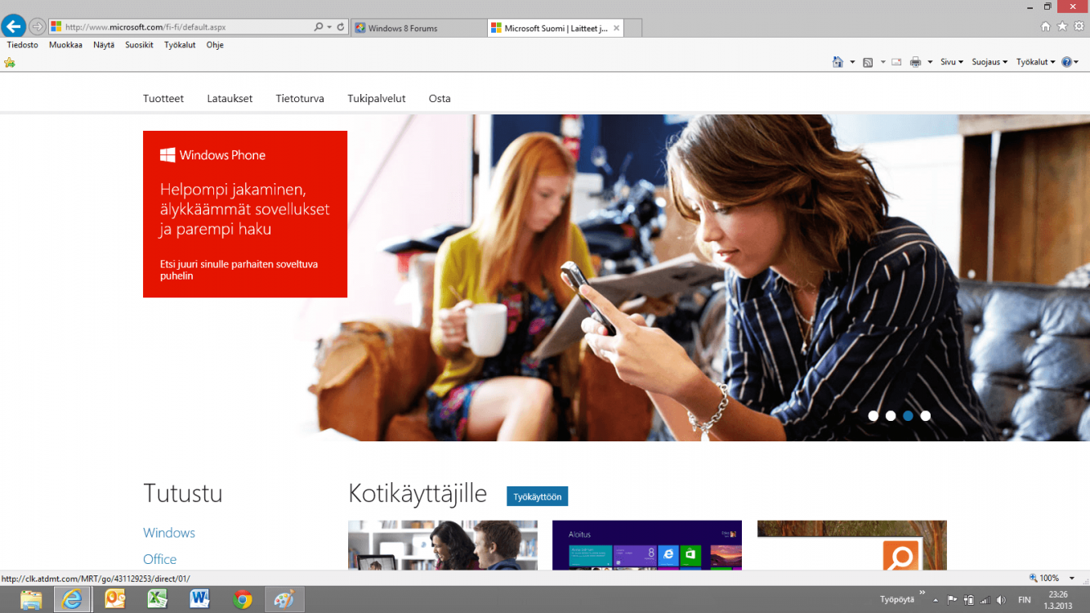The height and width of the screenshot is (613, 1090).
Task: Open Excel from the taskbar
Action: click(x=158, y=600)
